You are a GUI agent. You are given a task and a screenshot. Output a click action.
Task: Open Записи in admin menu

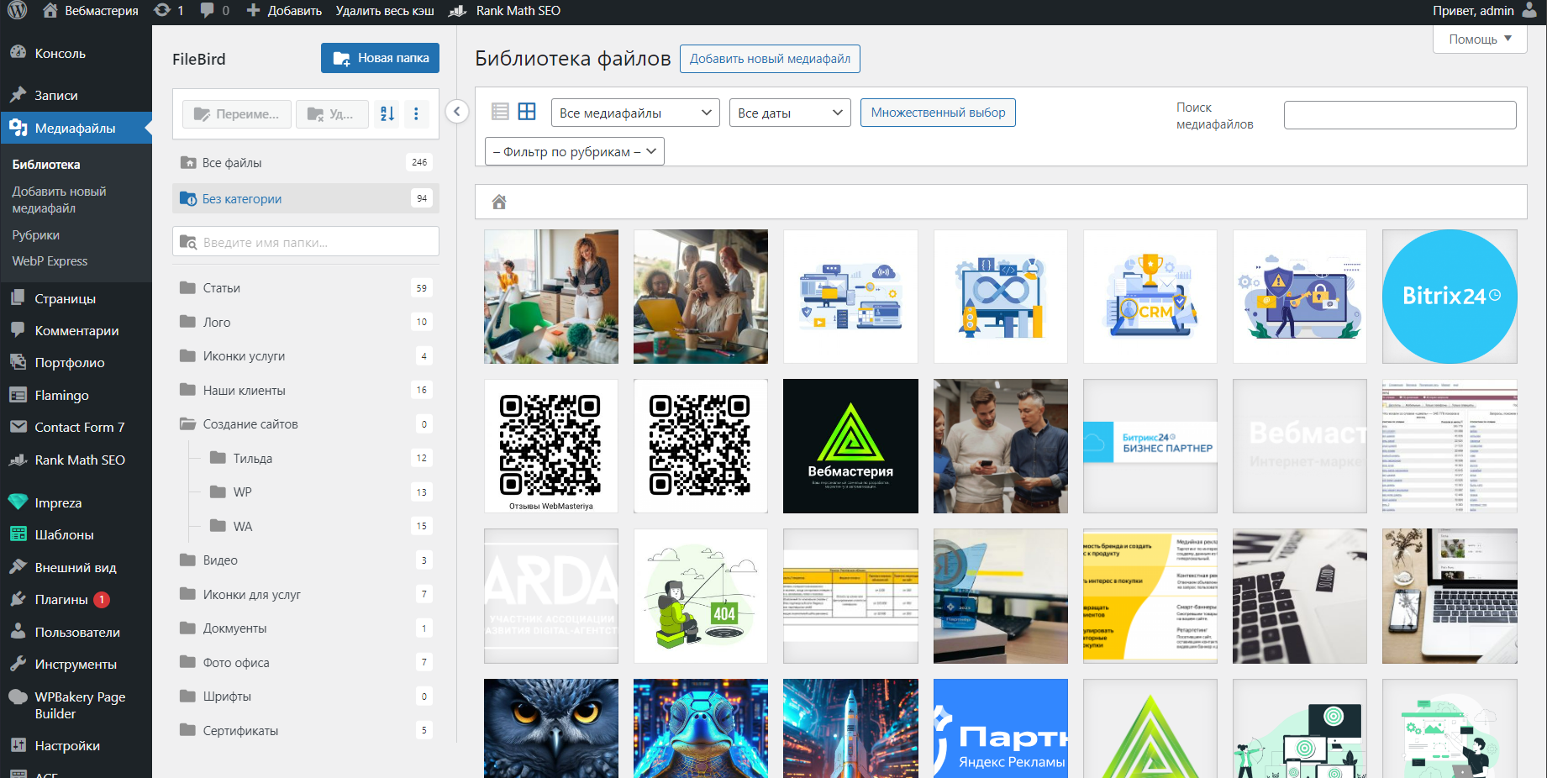pos(76,95)
